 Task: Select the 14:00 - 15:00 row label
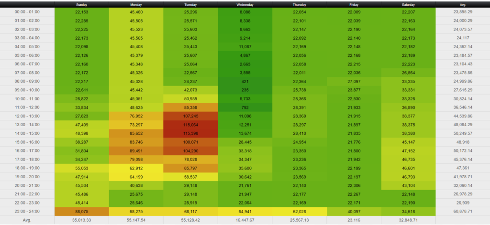click(x=27, y=133)
